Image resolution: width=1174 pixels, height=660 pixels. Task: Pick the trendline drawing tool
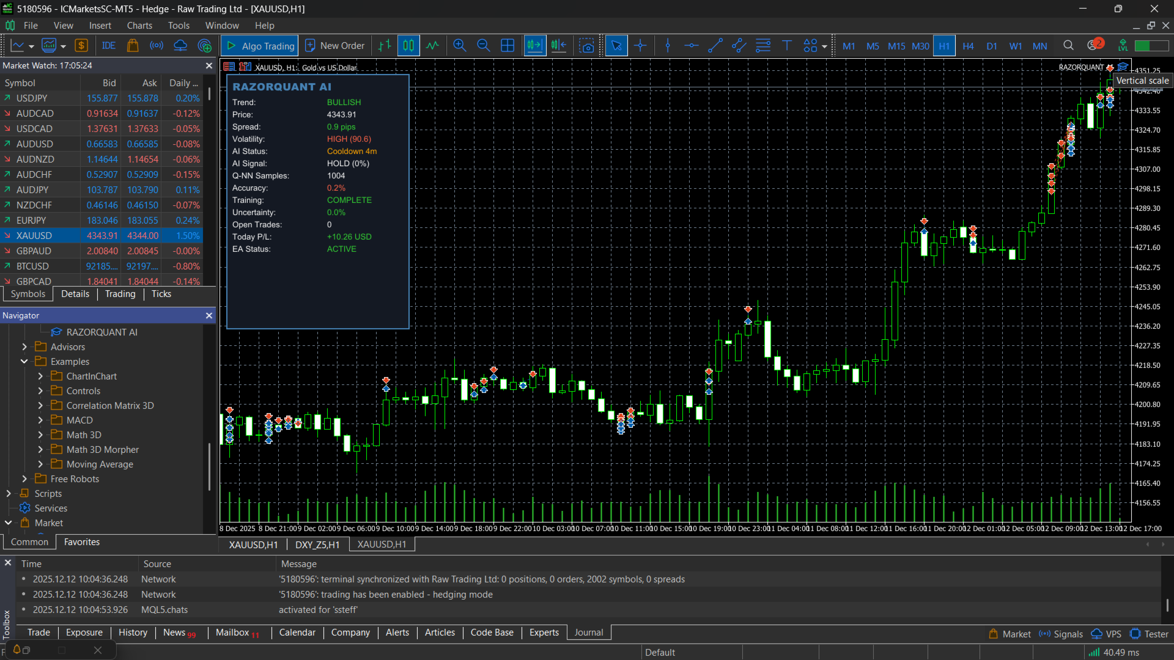click(715, 46)
